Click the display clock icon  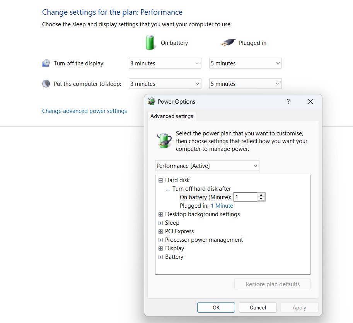(x=46, y=63)
